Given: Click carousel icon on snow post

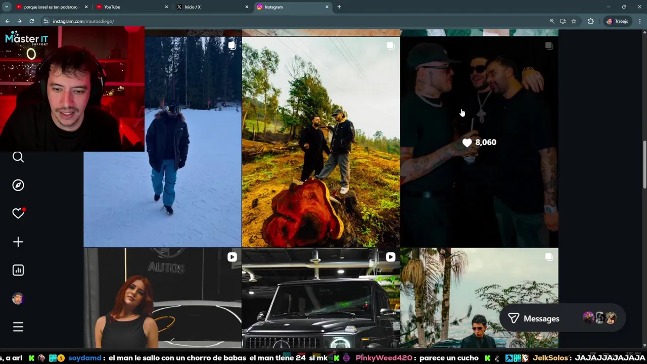Looking at the screenshot, I should click(232, 46).
